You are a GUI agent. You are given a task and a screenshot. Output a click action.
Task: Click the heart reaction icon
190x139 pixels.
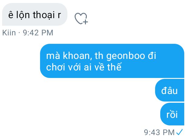[x=81, y=18]
